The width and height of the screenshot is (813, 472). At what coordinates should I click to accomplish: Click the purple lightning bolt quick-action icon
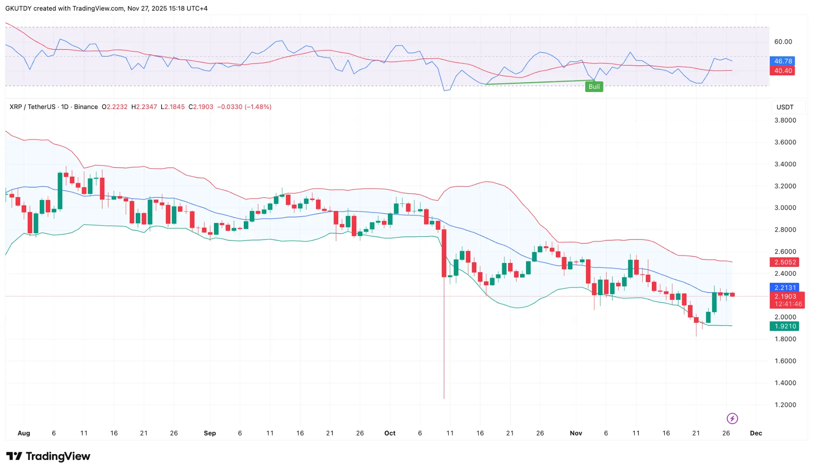pos(732,418)
